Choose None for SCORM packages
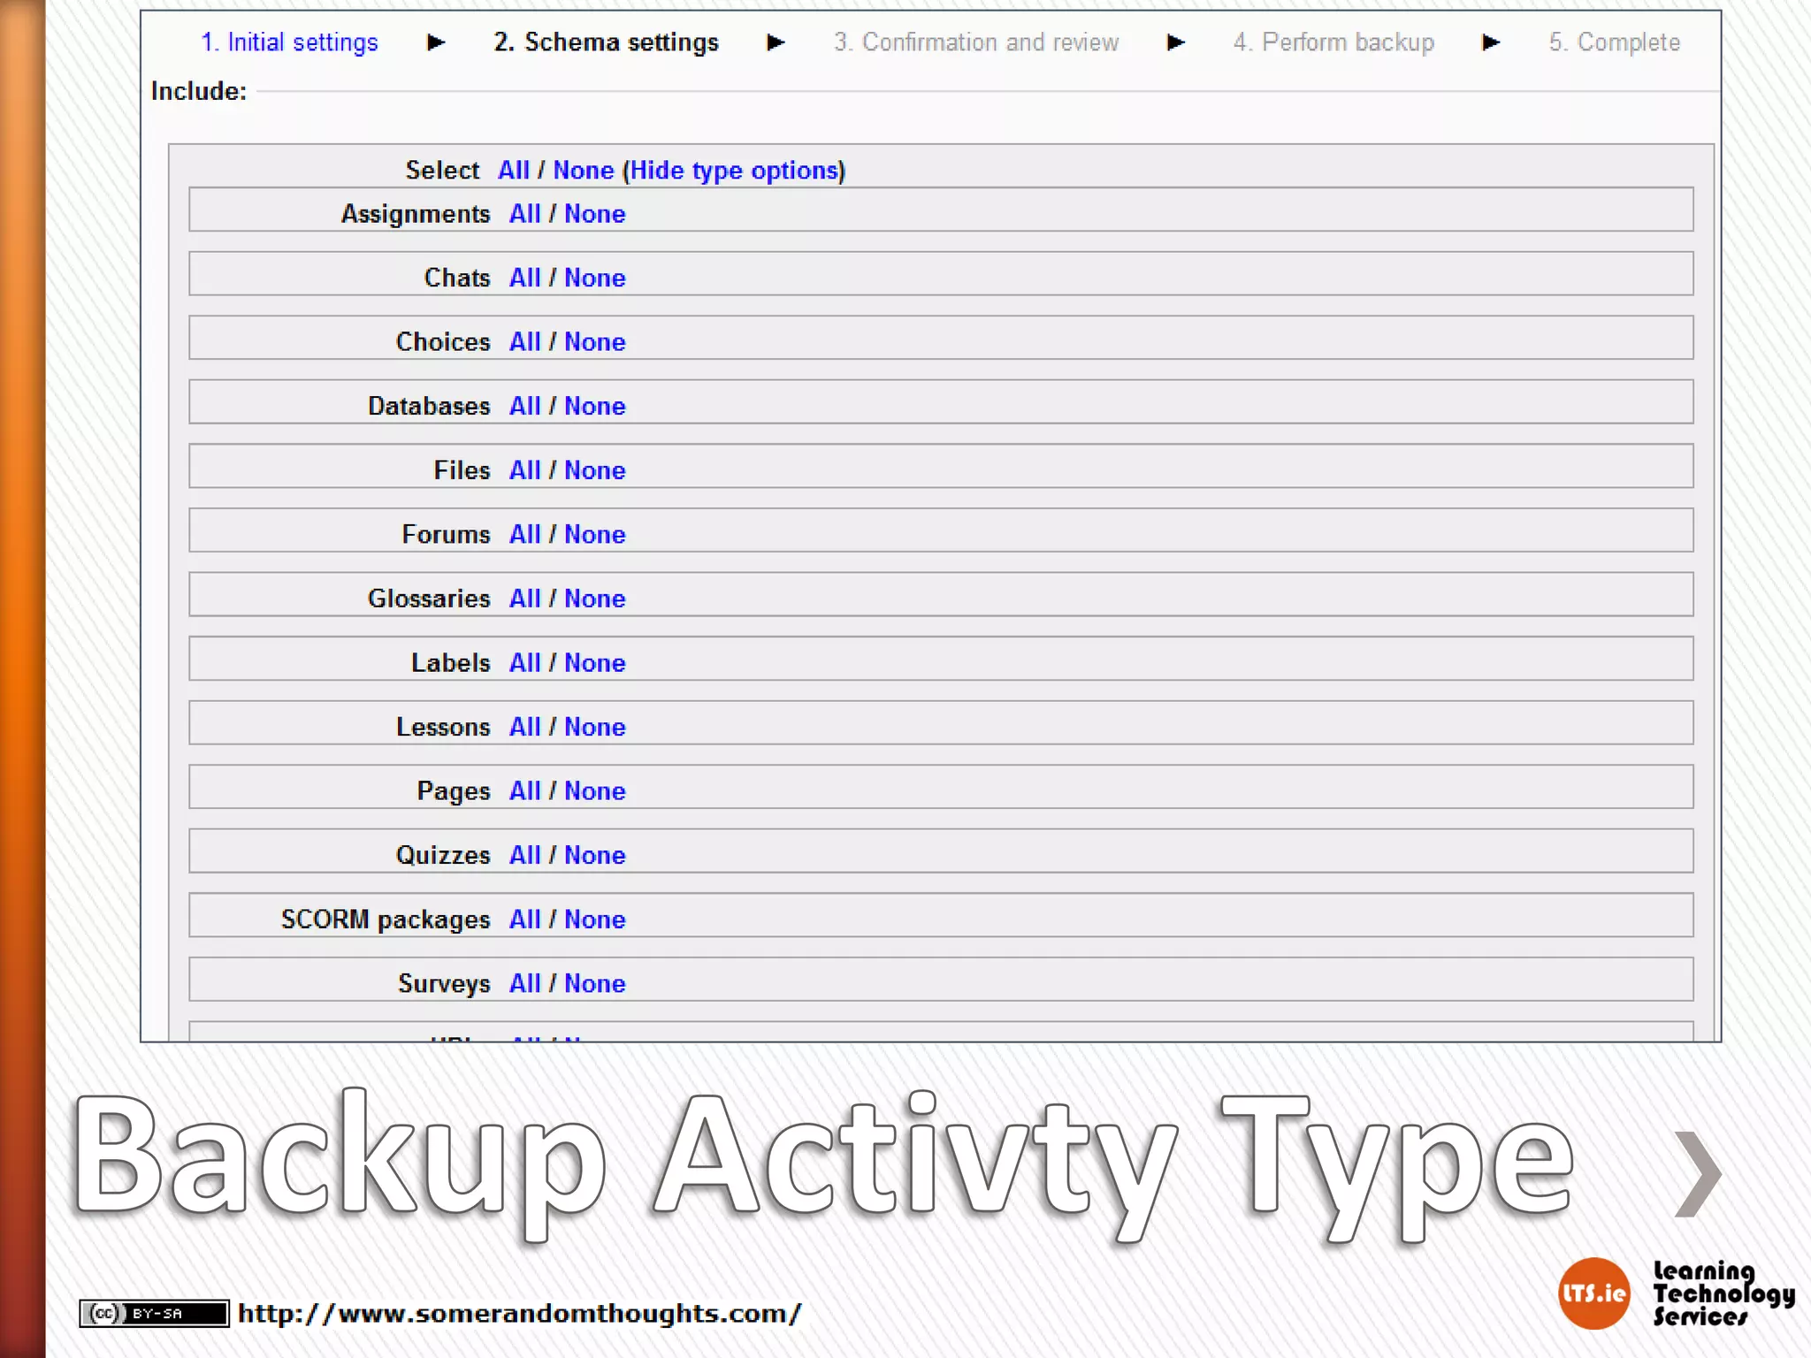This screenshot has width=1811, height=1358. tap(594, 919)
